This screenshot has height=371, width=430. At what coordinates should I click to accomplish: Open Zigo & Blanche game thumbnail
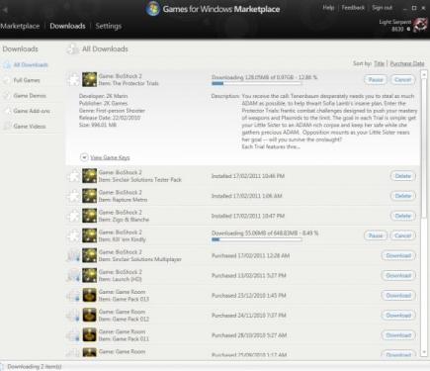tap(89, 216)
